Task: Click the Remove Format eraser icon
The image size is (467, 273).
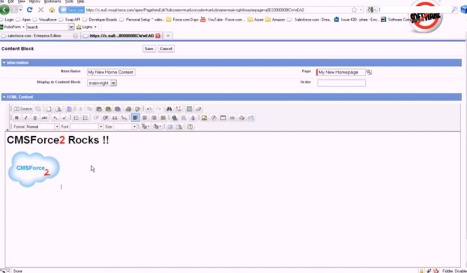Action: 198,109
